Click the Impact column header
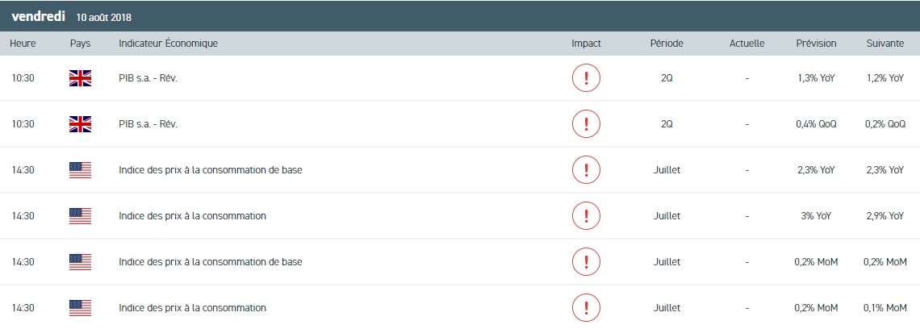 (586, 44)
